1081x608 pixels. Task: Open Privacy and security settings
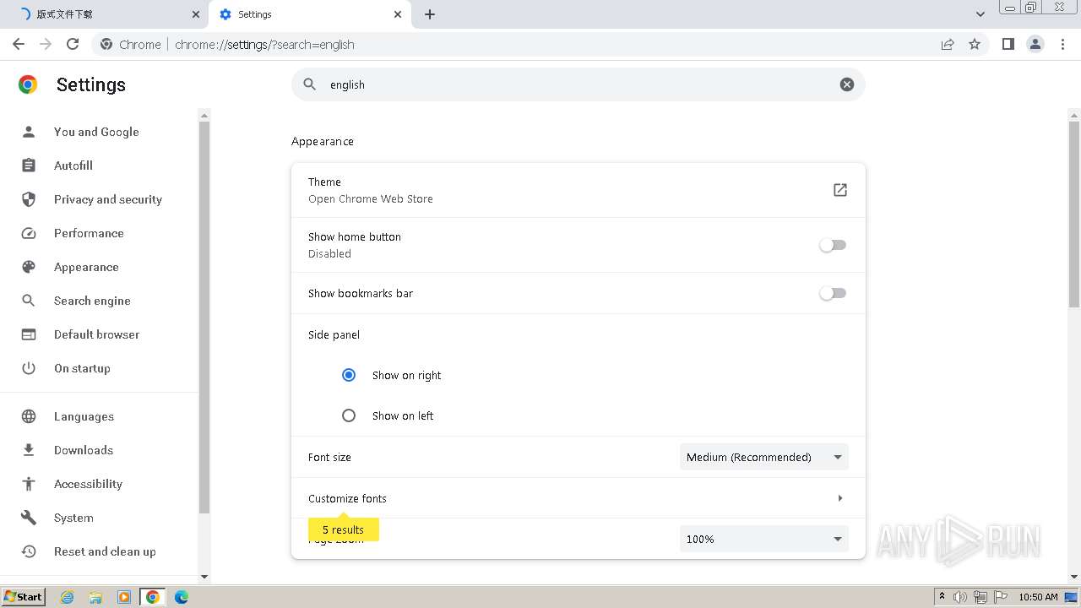[107, 199]
